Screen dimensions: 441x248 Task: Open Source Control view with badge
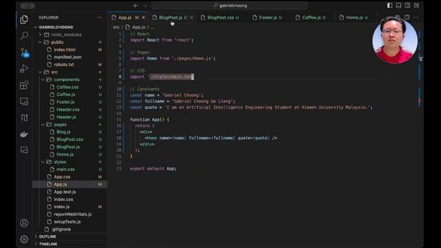tap(25, 52)
